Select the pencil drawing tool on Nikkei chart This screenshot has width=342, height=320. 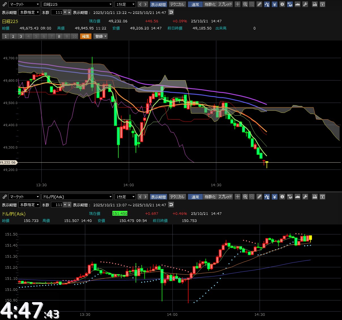tap(259, 4)
